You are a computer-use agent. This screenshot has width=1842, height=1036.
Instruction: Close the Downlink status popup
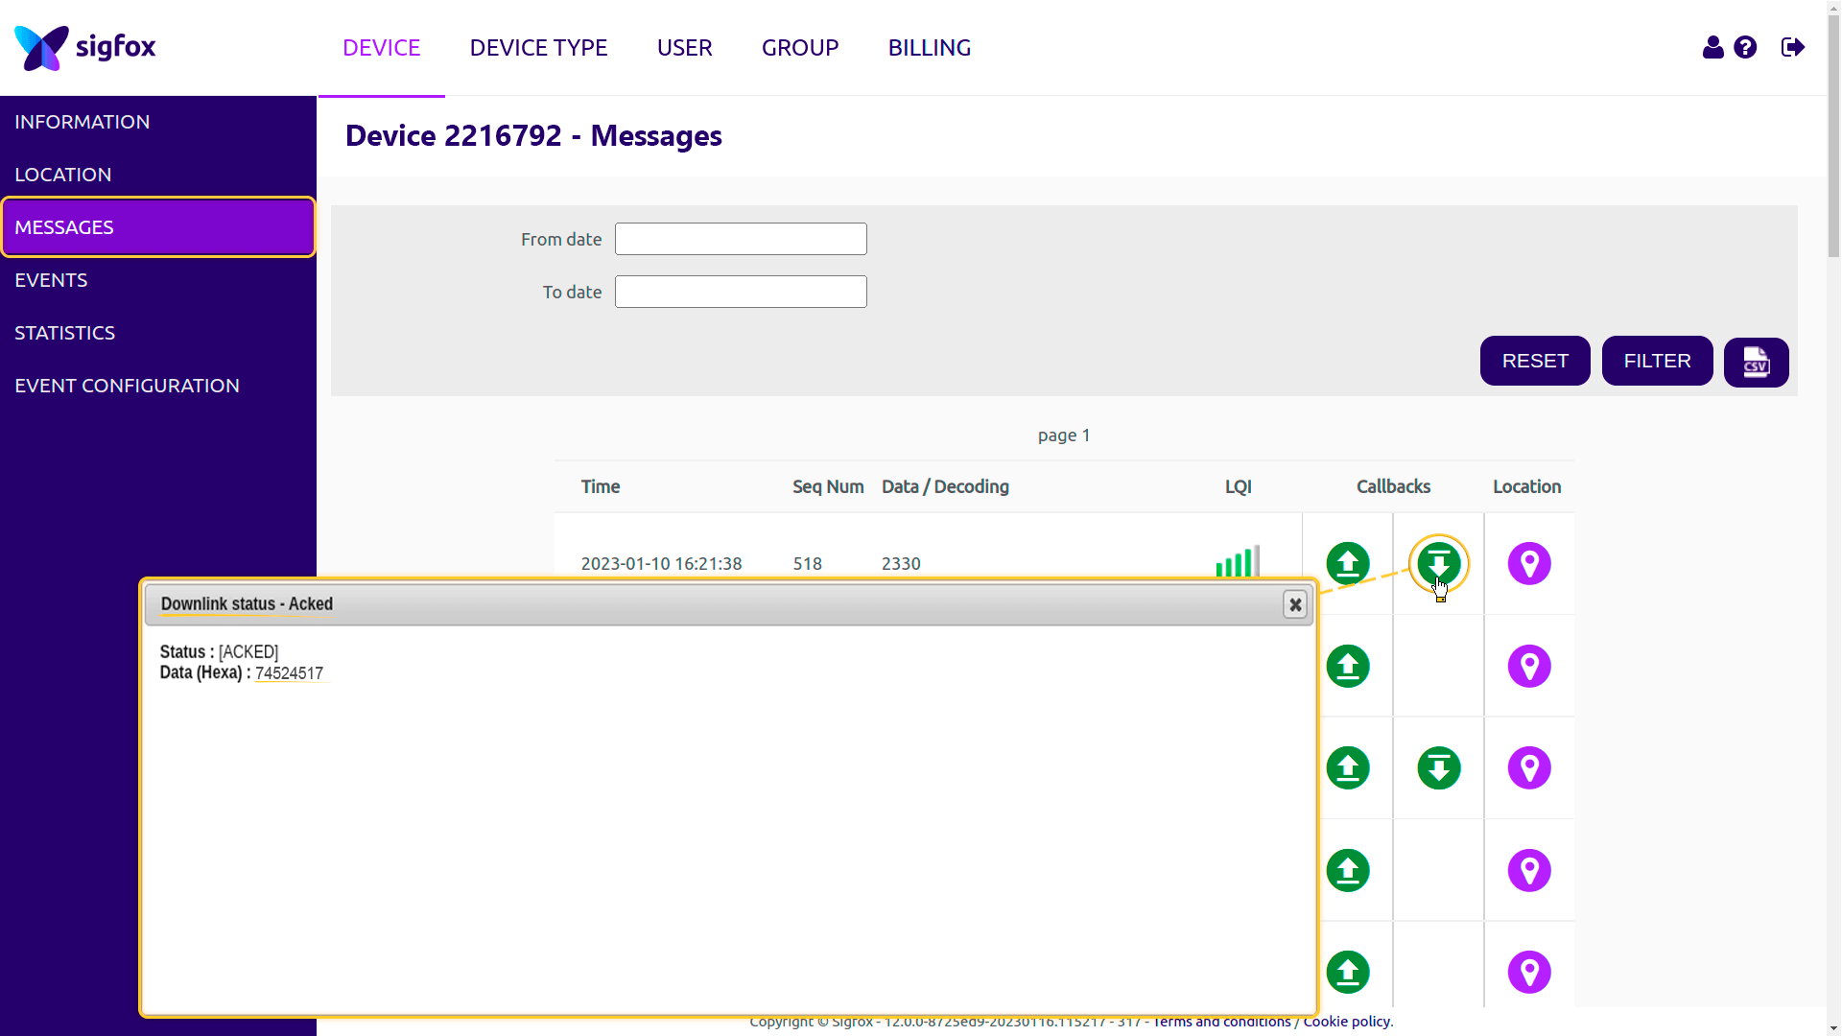(x=1295, y=604)
